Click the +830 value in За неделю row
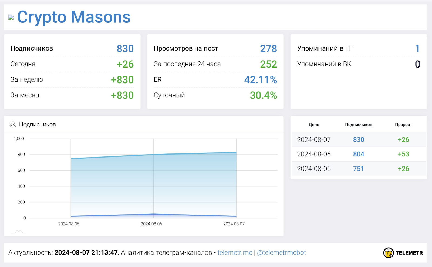 click(x=122, y=80)
